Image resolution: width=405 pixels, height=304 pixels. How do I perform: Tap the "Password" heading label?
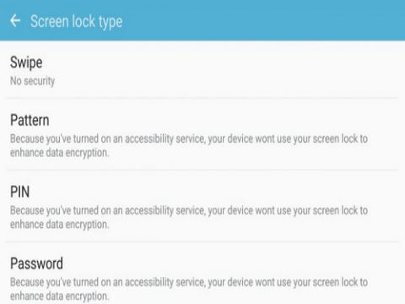tap(36, 263)
